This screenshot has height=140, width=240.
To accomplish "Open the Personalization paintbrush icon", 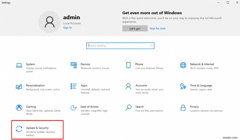I will click(x=19, y=87).
